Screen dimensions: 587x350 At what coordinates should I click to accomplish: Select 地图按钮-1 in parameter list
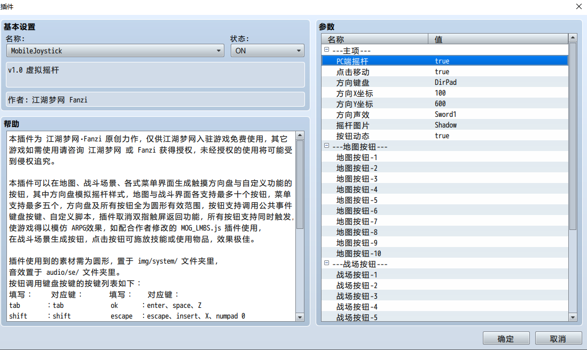tap(357, 157)
